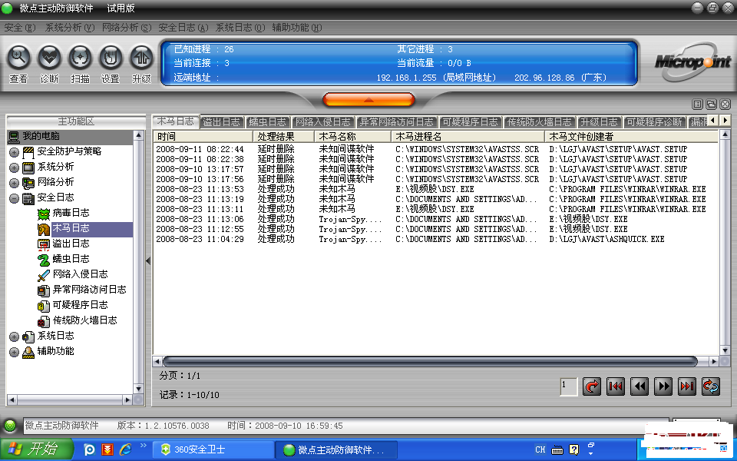The height and width of the screenshot is (461, 737).
Task: Switch to the 可疑程序诊断 tab
Action: [654, 122]
